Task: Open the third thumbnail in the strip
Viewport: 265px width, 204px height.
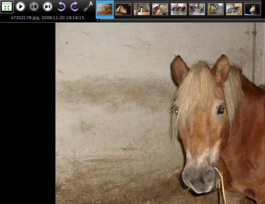Action: tap(142, 9)
